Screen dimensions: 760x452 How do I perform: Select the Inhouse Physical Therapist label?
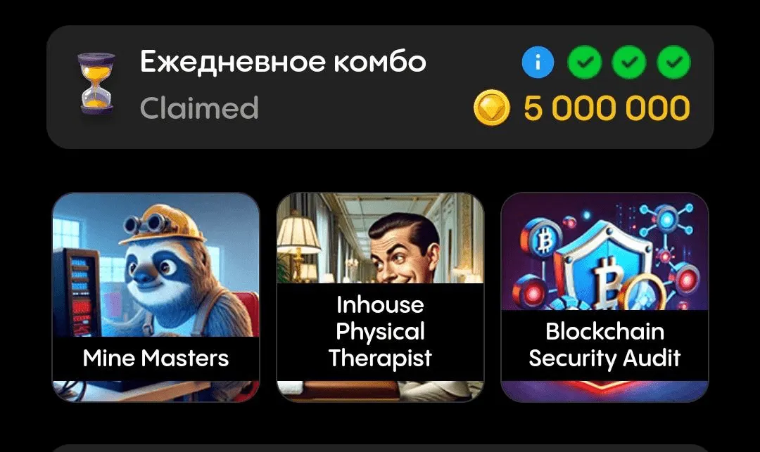click(x=380, y=332)
